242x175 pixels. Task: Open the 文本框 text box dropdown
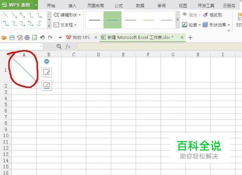65,25
